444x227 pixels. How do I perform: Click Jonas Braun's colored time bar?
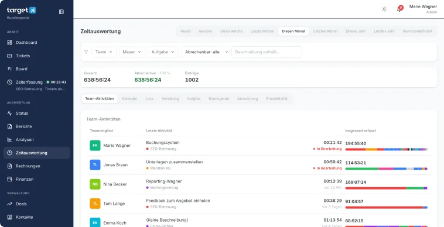coord(386,168)
